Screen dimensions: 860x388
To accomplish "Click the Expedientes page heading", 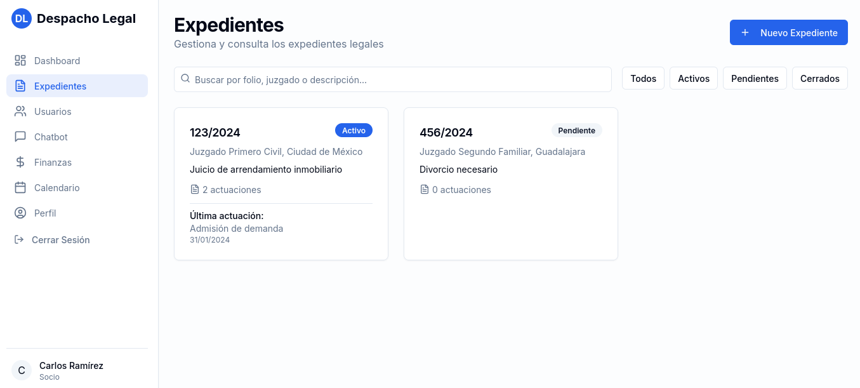I will click(x=228, y=25).
